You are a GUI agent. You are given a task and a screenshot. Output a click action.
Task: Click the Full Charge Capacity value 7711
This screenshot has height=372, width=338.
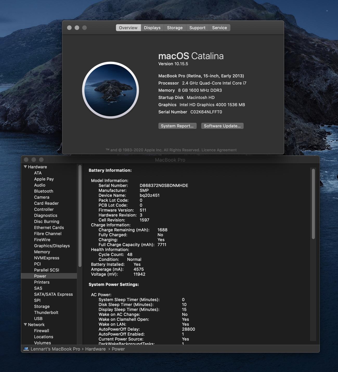162,245
